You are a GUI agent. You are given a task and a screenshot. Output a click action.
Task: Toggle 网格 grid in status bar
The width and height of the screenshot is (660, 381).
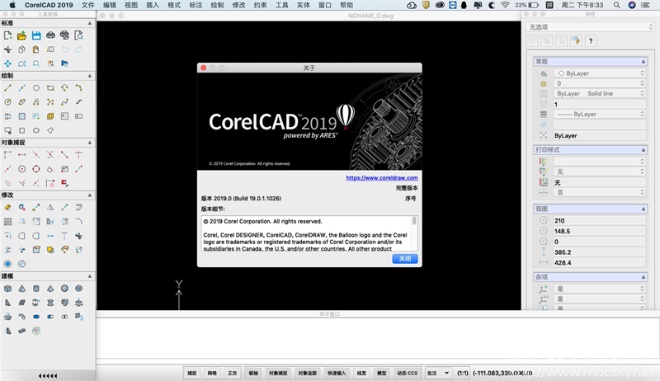coord(212,373)
